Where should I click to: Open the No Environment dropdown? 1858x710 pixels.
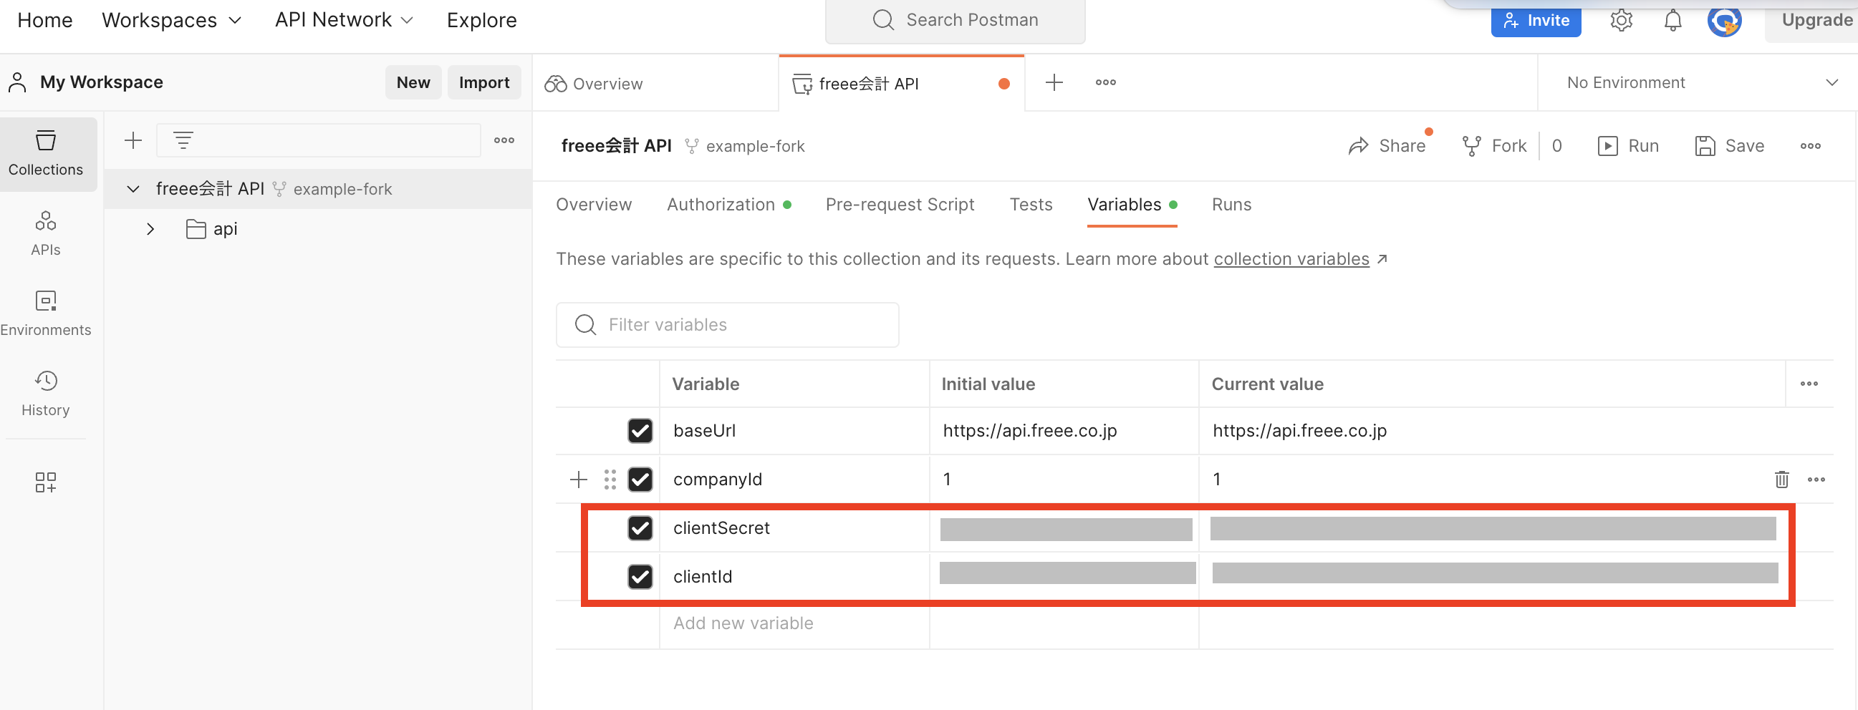[1696, 82]
